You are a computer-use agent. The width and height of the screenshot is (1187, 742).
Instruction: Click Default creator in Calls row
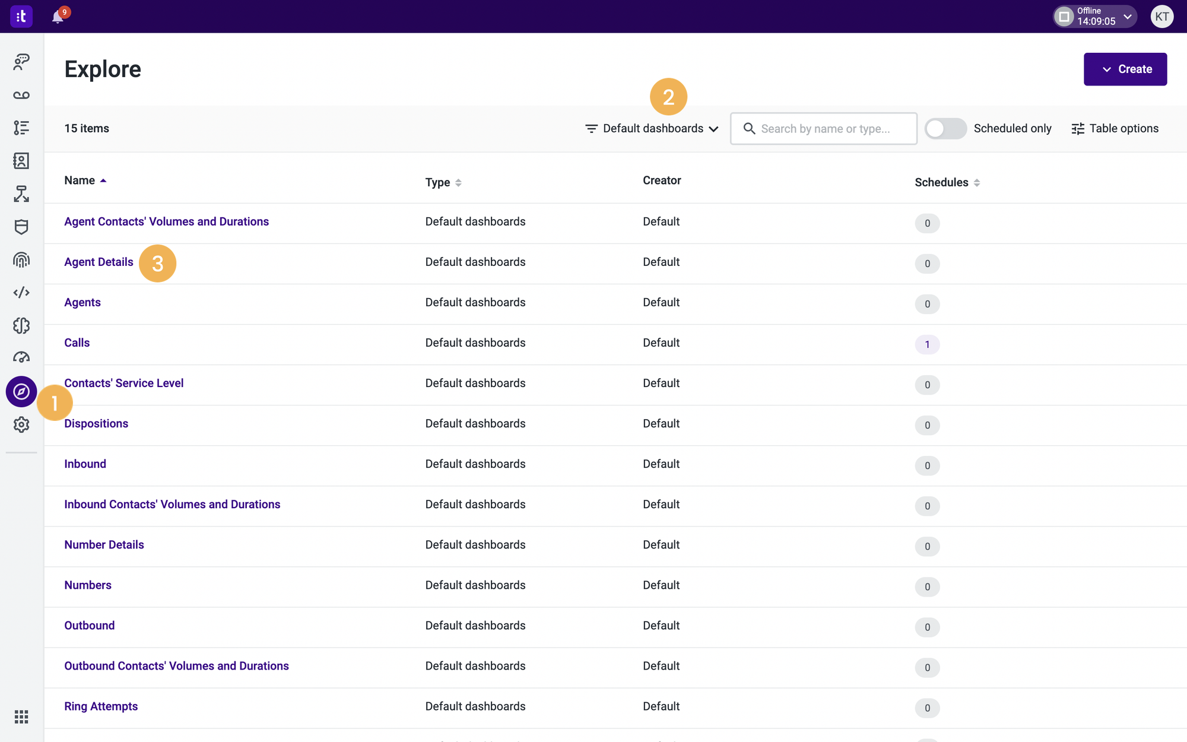click(x=661, y=343)
